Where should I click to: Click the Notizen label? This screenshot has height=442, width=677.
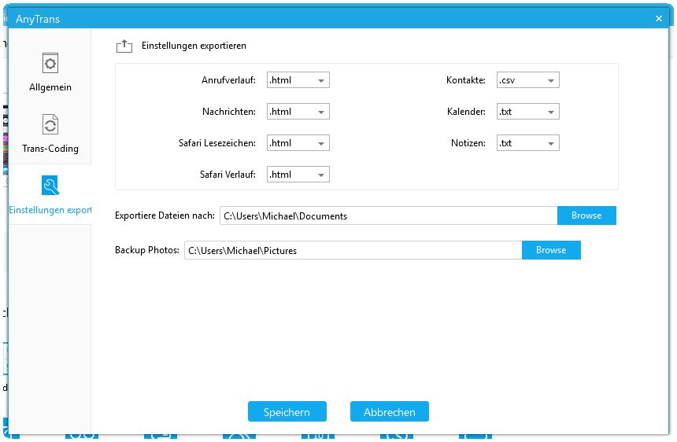coord(468,143)
